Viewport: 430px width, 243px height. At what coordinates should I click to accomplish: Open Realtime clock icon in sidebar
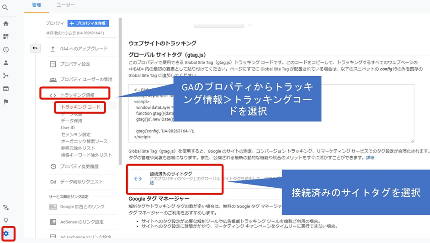click(6, 50)
